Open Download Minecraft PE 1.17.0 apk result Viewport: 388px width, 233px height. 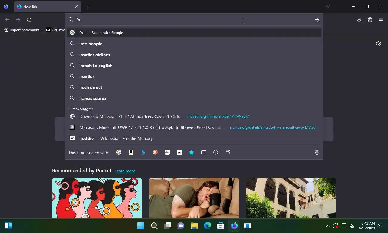pyautogui.click(x=194, y=116)
